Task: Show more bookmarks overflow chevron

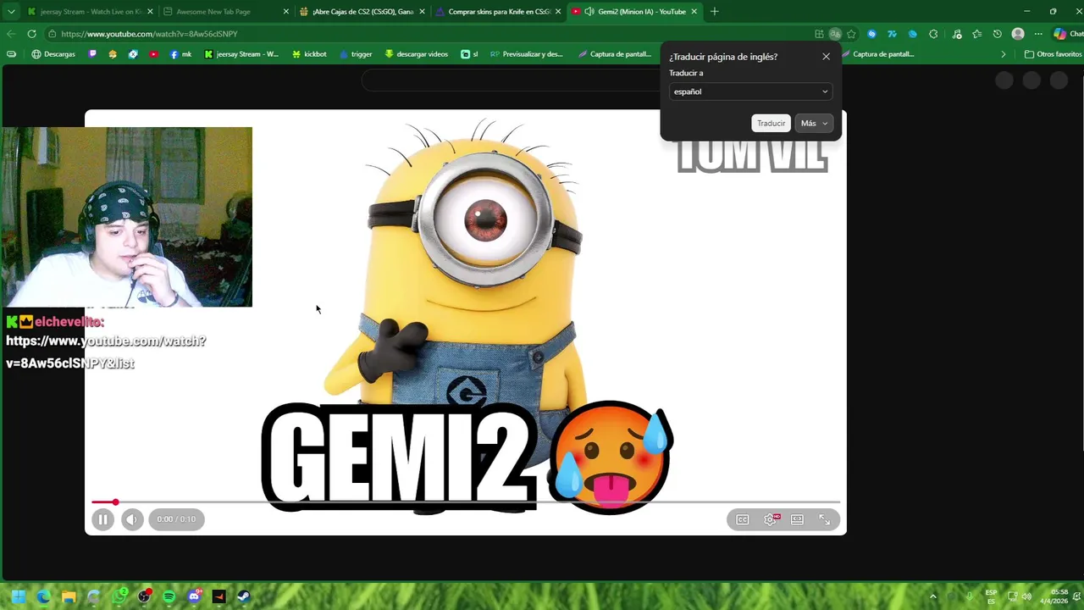Action: coord(1004,54)
